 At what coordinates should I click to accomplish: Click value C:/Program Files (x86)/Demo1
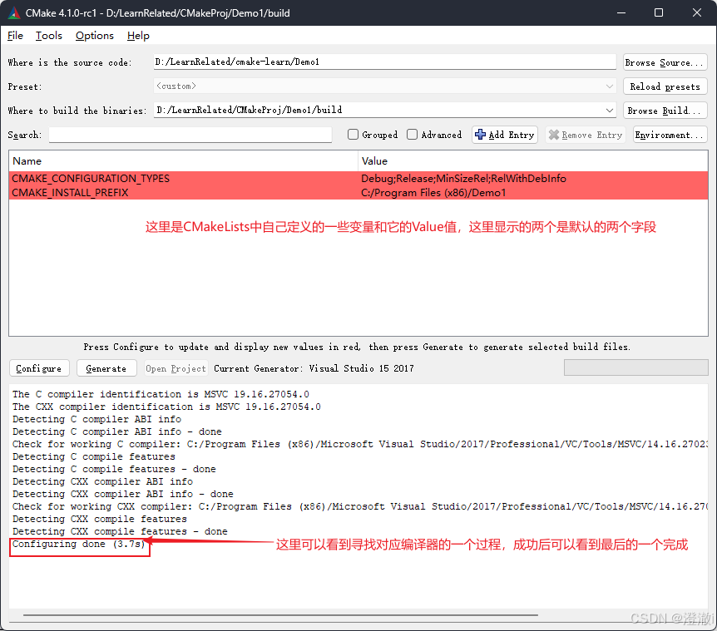433,192
